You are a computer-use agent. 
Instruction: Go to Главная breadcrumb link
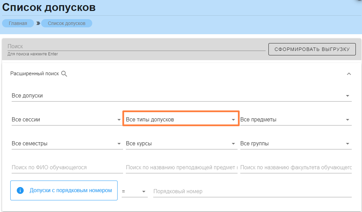[x=18, y=24]
